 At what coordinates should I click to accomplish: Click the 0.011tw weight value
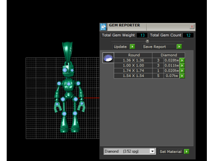coord(172,65)
